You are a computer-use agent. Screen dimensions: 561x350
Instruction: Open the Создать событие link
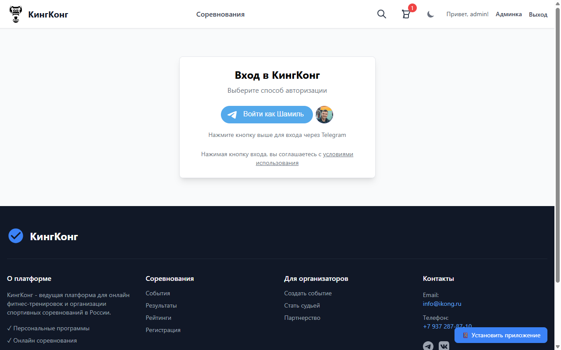[x=308, y=293]
